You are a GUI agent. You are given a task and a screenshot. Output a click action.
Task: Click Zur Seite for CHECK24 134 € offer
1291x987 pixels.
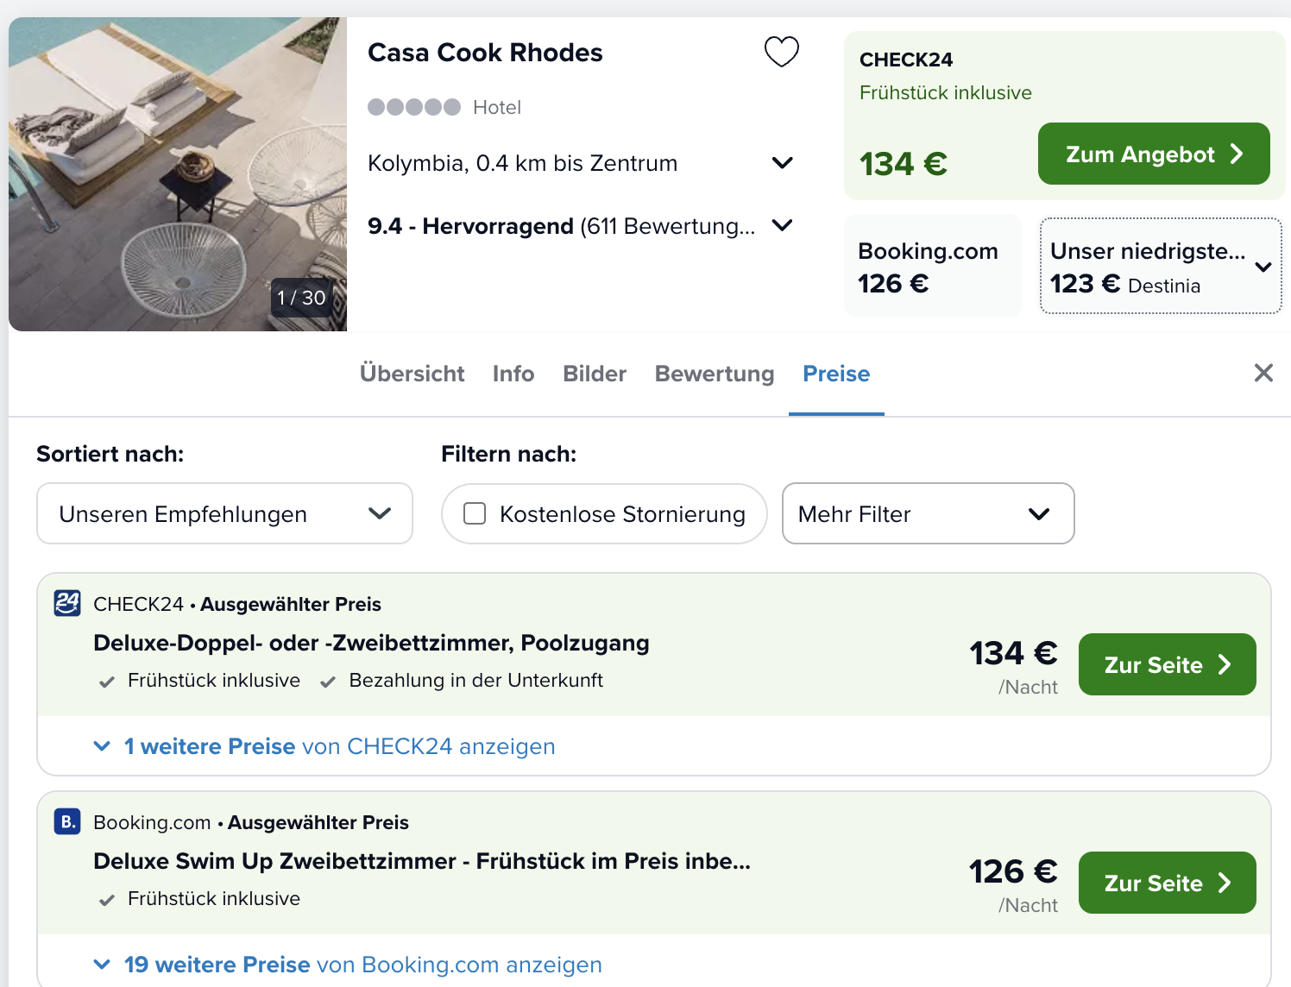(x=1167, y=664)
